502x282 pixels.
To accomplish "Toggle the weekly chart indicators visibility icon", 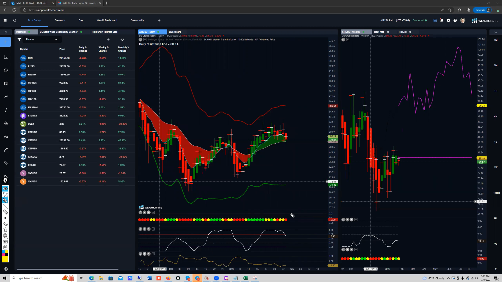I will (x=343, y=40).
